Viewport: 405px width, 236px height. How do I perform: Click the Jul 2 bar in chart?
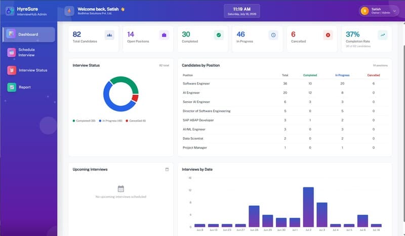tap(308, 207)
